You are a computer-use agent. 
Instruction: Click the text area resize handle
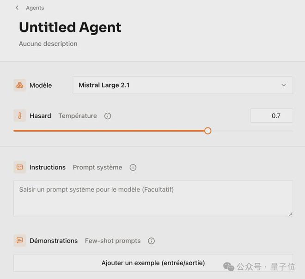tap(290, 213)
